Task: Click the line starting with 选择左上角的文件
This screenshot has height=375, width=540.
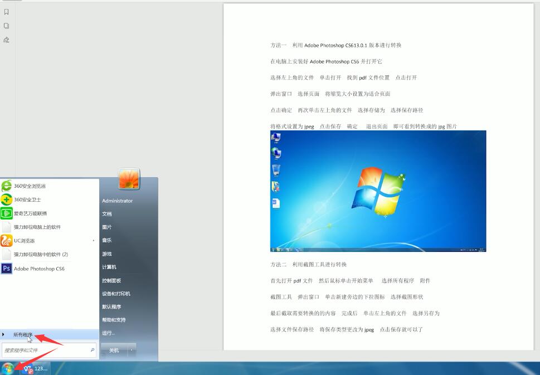Action: [x=344, y=77]
